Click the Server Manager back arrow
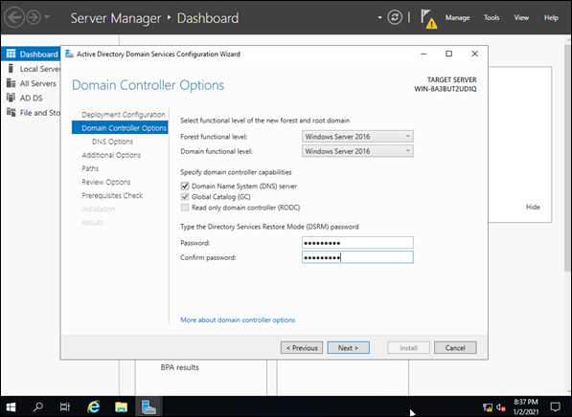The image size is (572, 417). click(14, 17)
